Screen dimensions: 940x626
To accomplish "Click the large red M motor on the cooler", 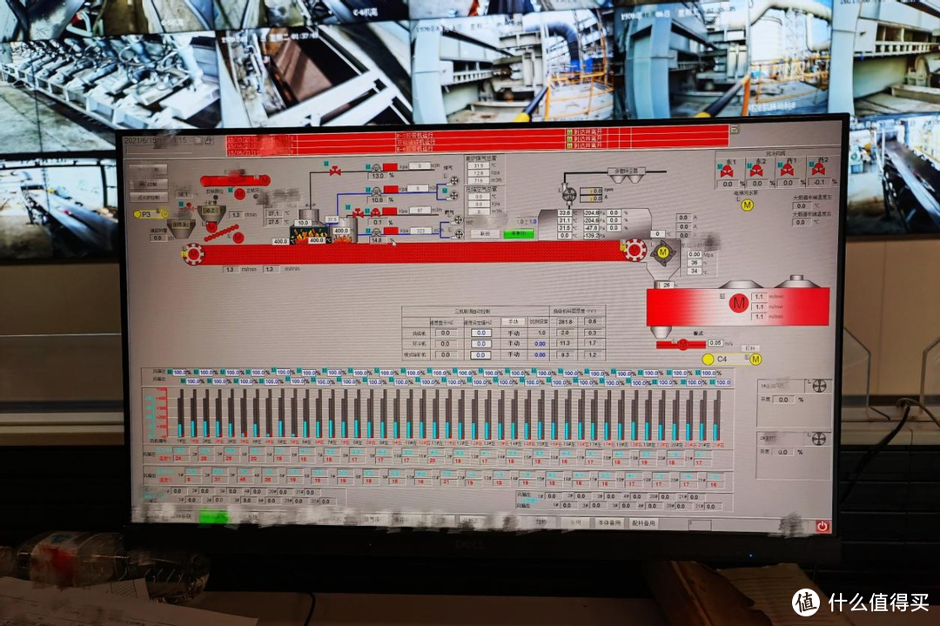I will click(x=739, y=303).
